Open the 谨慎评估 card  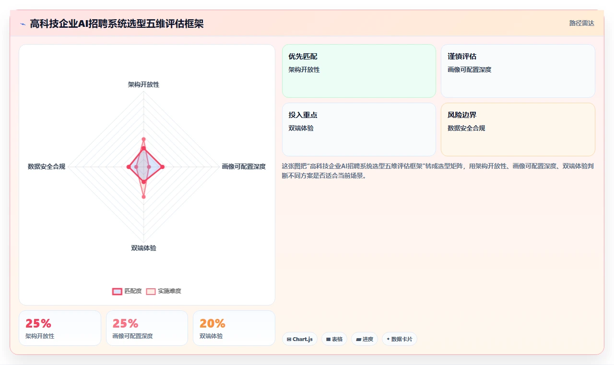(518, 71)
